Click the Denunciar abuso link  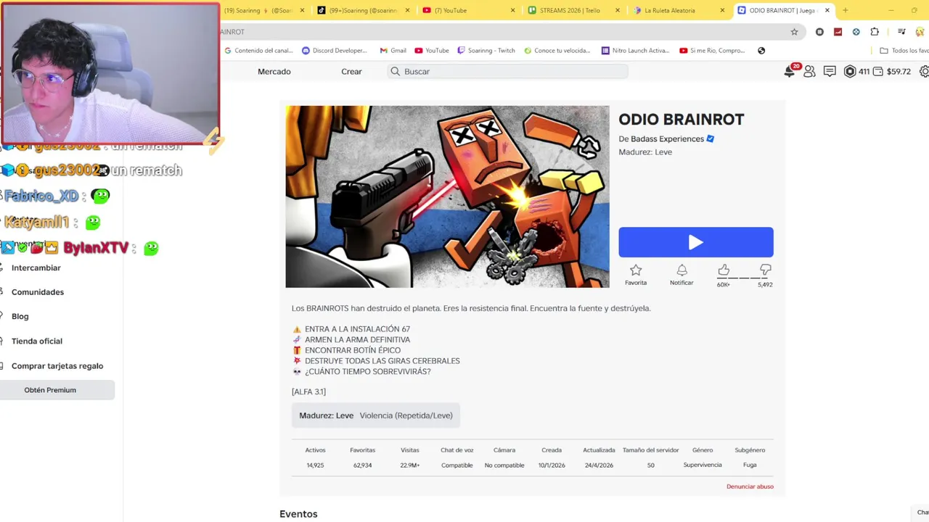pos(750,486)
